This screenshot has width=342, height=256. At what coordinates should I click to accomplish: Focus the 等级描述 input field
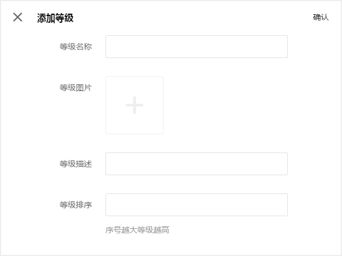point(196,164)
